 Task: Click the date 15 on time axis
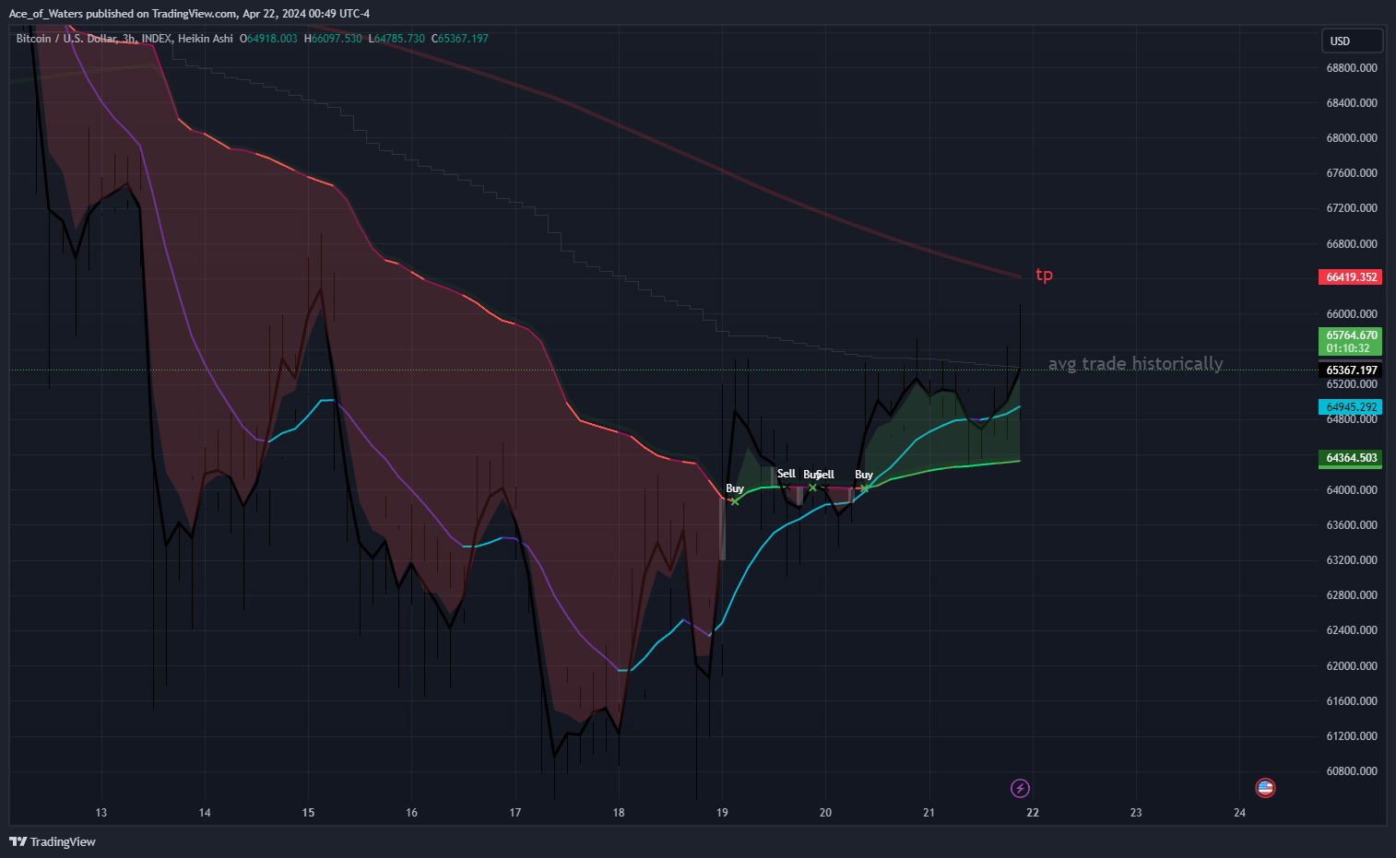pyautogui.click(x=308, y=813)
